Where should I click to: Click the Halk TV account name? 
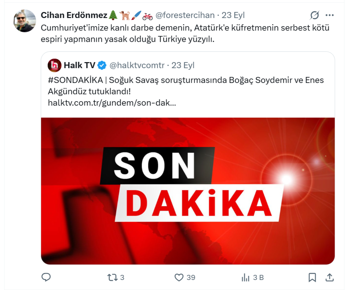click(x=79, y=65)
